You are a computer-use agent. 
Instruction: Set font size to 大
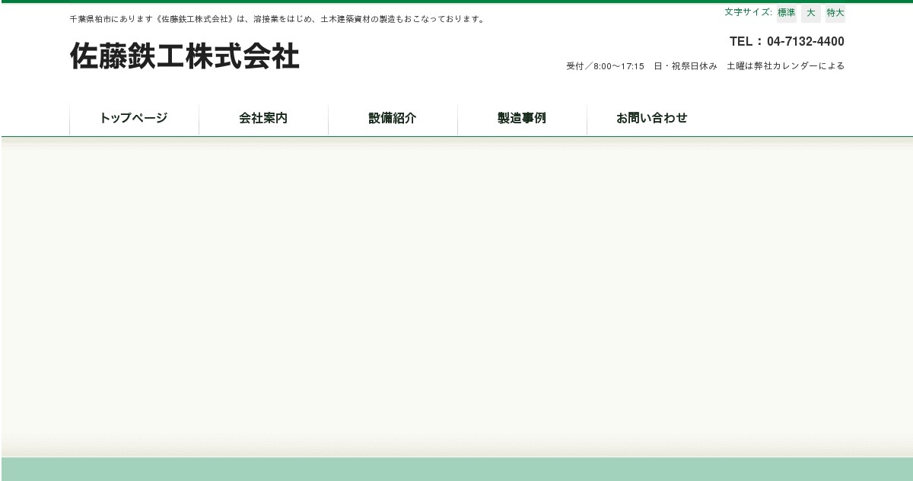click(811, 13)
